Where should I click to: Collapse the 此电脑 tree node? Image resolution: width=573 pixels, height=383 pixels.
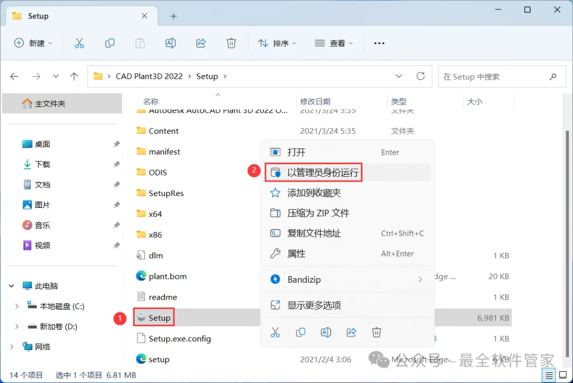tap(12, 286)
